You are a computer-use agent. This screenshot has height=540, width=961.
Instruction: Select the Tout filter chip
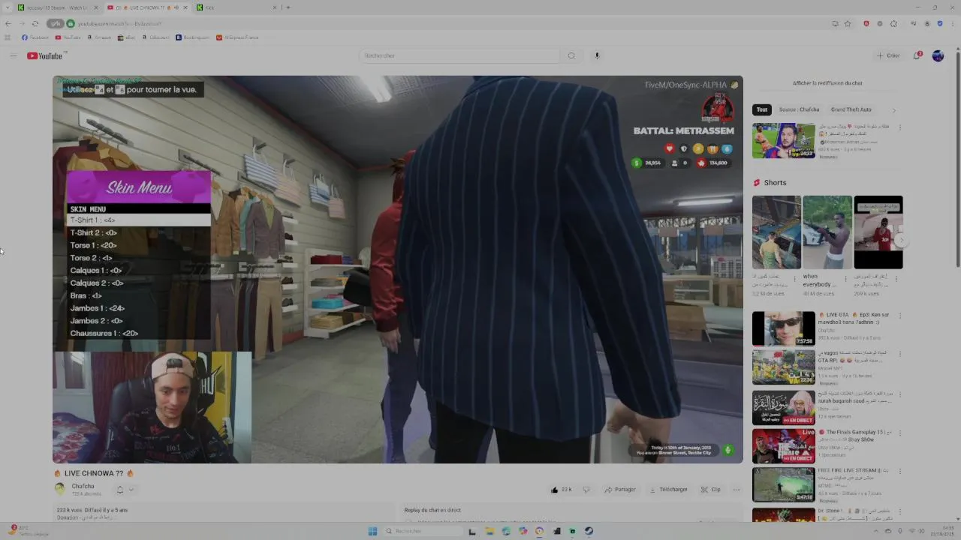point(762,109)
